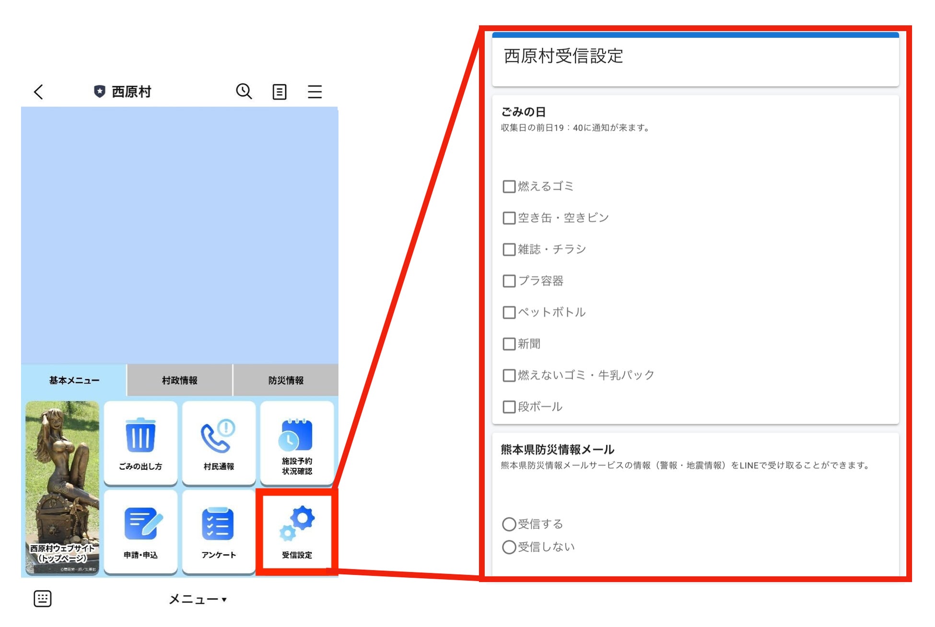Select 受信する radio option
935x627 pixels.
pyautogui.click(x=509, y=524)
